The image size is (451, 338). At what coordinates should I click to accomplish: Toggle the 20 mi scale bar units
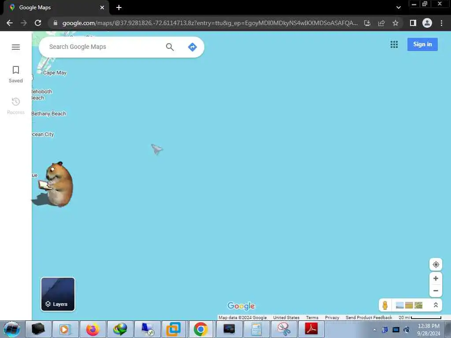pyautogui.click(x=420, y=318)
